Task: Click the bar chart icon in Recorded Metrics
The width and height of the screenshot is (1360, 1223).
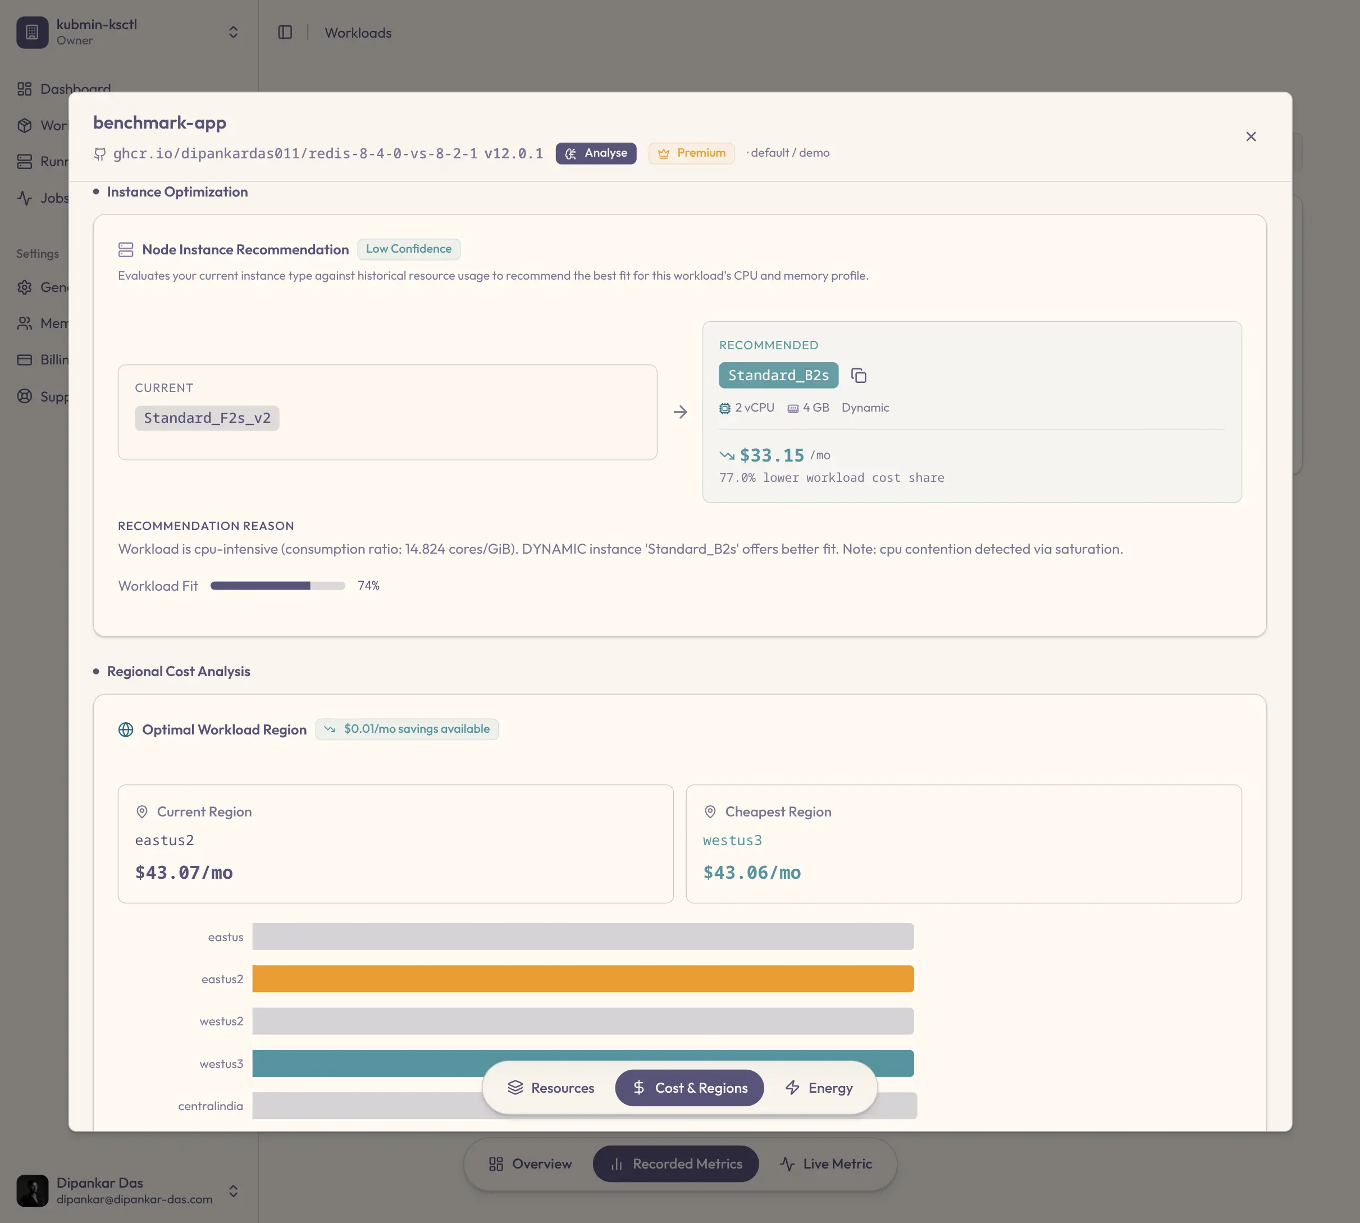Action: pos(616,1165)
